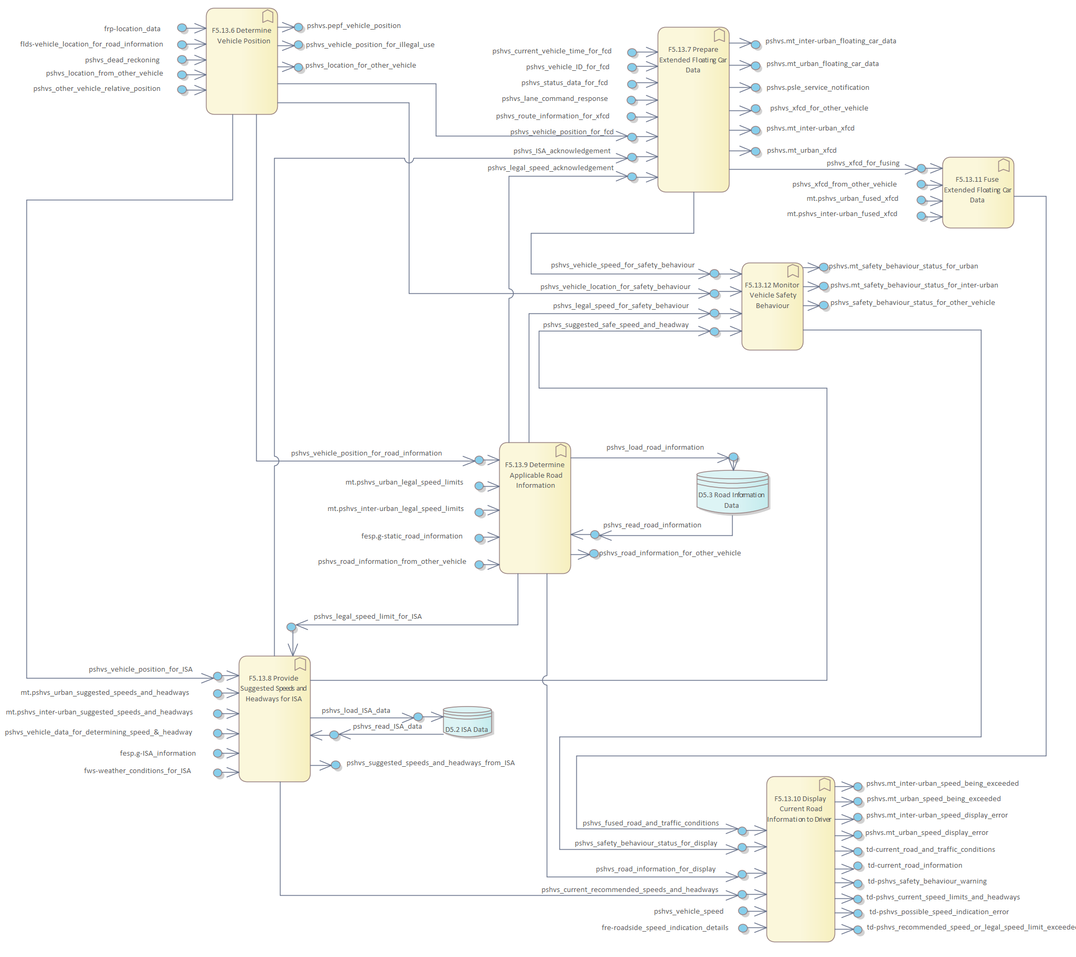Click bookmark icon on F5.13.7 Prepare Extended Floating Car Data
The width and height of the screenshot is (1076, 957).
pos(719,35)
